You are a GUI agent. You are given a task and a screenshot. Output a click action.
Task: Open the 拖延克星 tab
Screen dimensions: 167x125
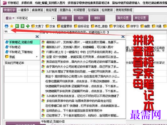tap(51, 10)
